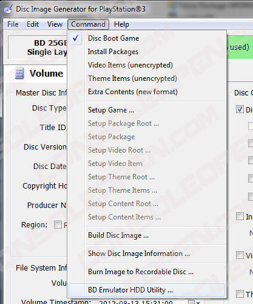This screenshot has width=253, height=304.
Task: Open the View menu
Action: 55,24
